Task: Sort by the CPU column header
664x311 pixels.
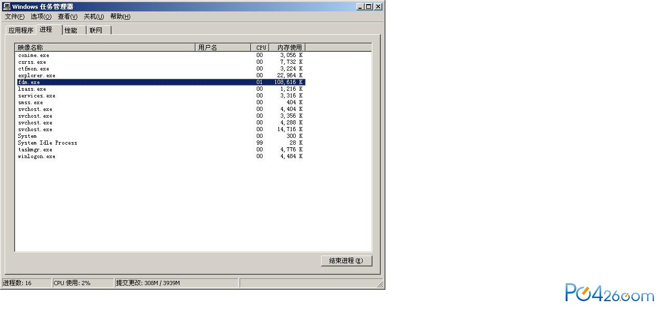Action: point(260,48)
